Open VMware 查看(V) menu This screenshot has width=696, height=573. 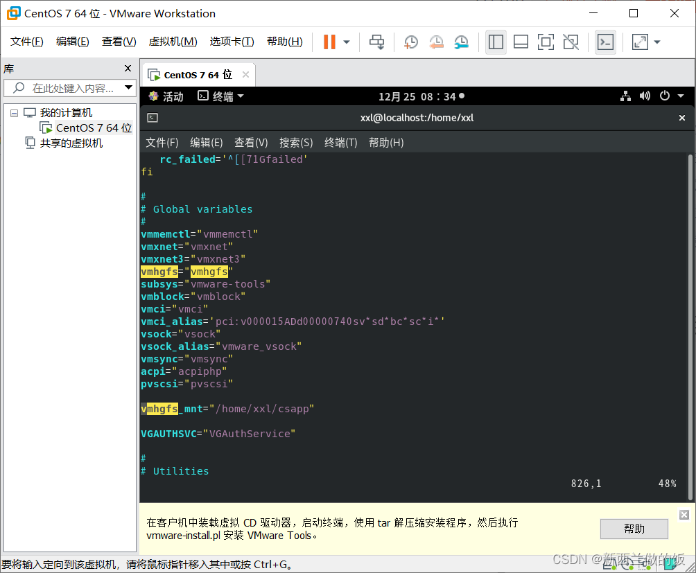119,42
